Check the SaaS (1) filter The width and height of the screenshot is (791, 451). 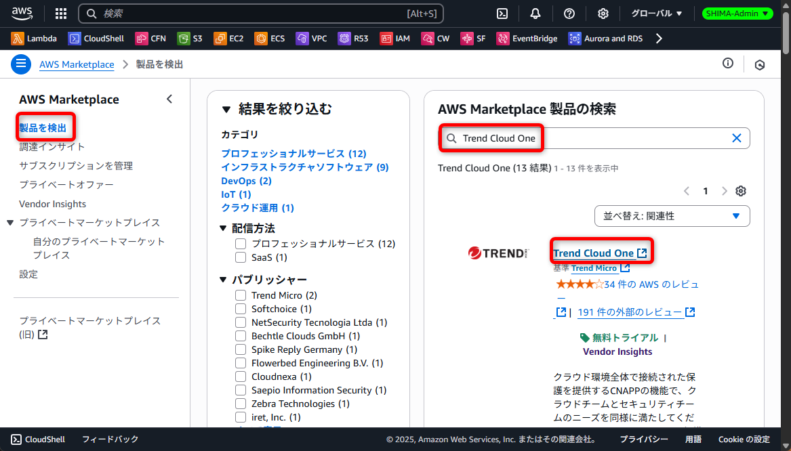click(x=241, y=257)
